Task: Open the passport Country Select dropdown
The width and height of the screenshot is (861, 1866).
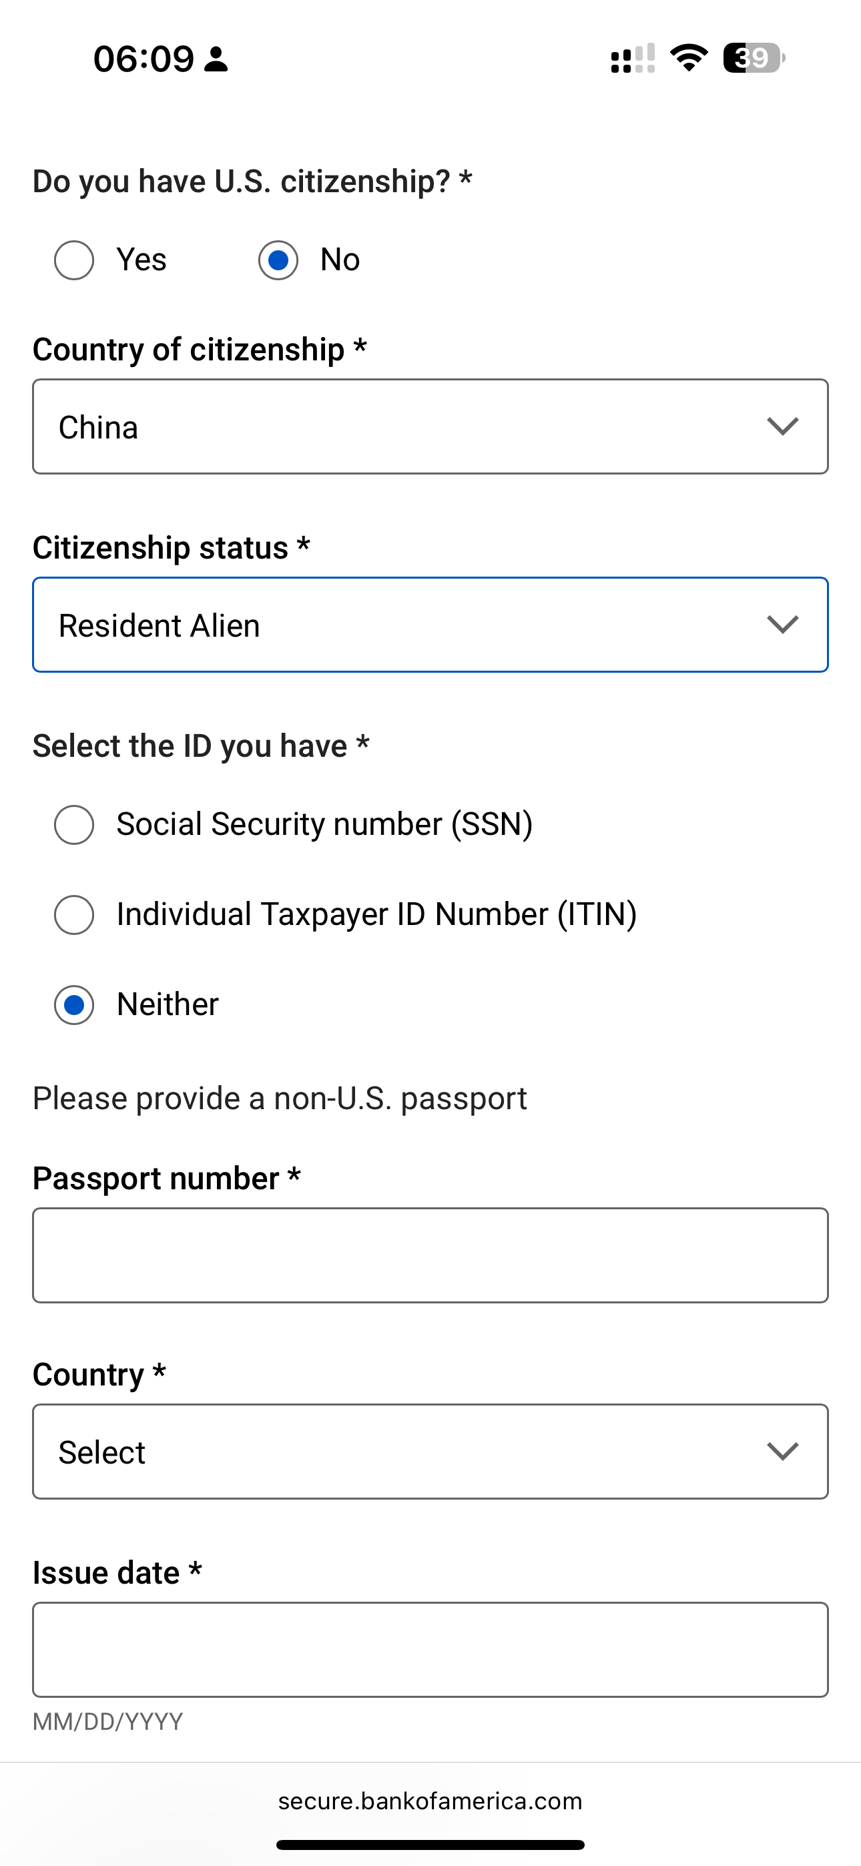Action: click(x=406, y=1451)
